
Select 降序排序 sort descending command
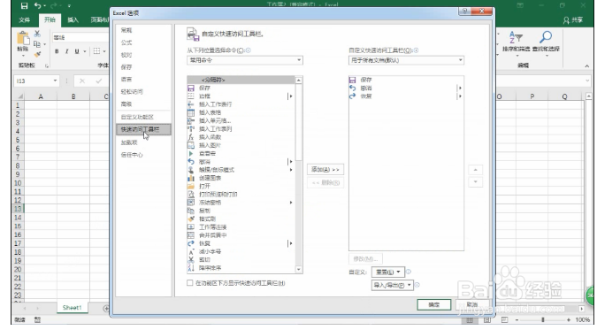click(241, 268)
